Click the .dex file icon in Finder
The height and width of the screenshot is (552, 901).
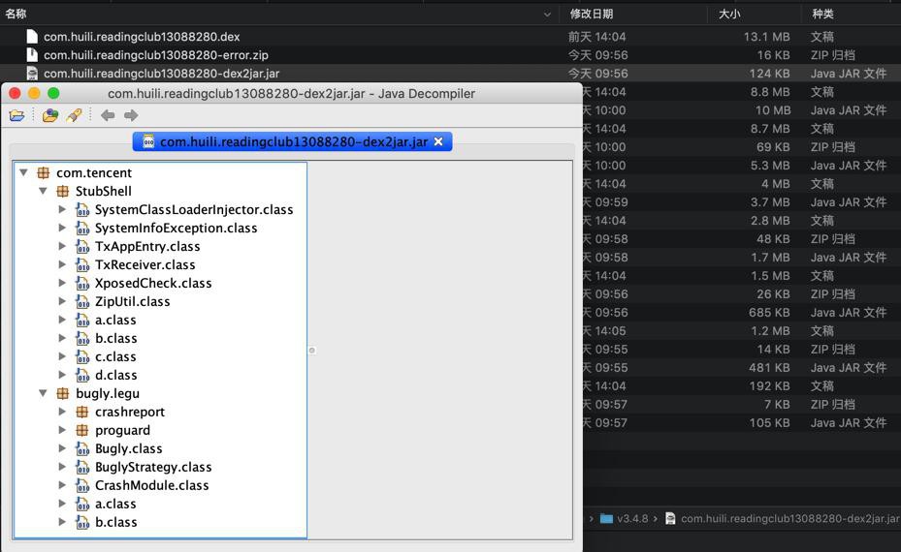point(32,37)
